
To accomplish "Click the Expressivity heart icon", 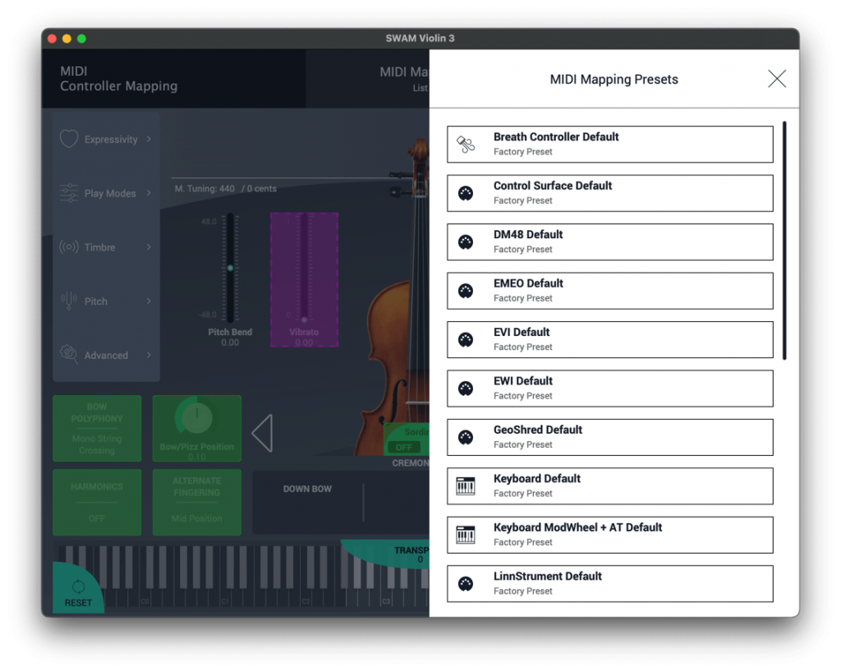I will pyautogui.click(x=69, y=139).
